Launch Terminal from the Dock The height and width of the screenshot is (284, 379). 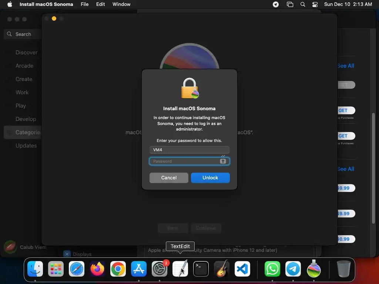click(x=201, y=269)
